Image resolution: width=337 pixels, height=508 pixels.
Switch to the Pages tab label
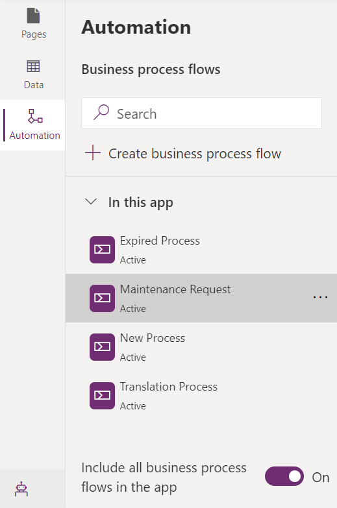(34, 34)
